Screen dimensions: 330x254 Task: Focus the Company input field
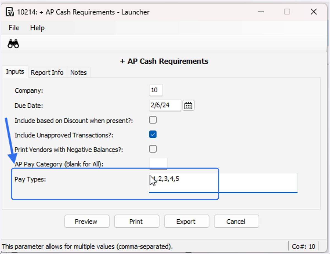point(156,90)
